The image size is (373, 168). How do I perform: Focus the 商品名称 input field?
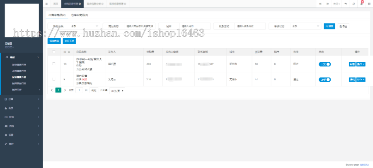(x=139, y=26)
